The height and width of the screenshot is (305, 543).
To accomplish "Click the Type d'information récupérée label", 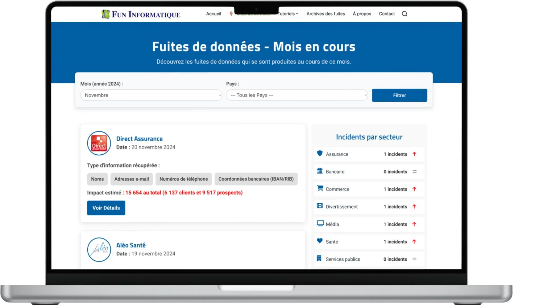I will pos(123,165).
